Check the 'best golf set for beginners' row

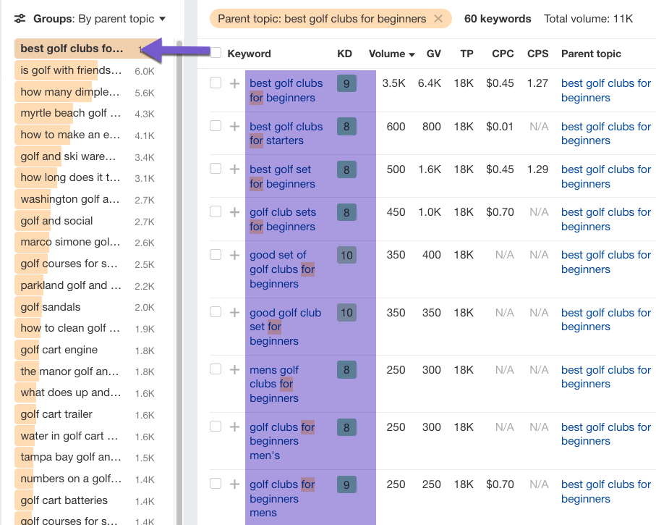coord(216,169)
